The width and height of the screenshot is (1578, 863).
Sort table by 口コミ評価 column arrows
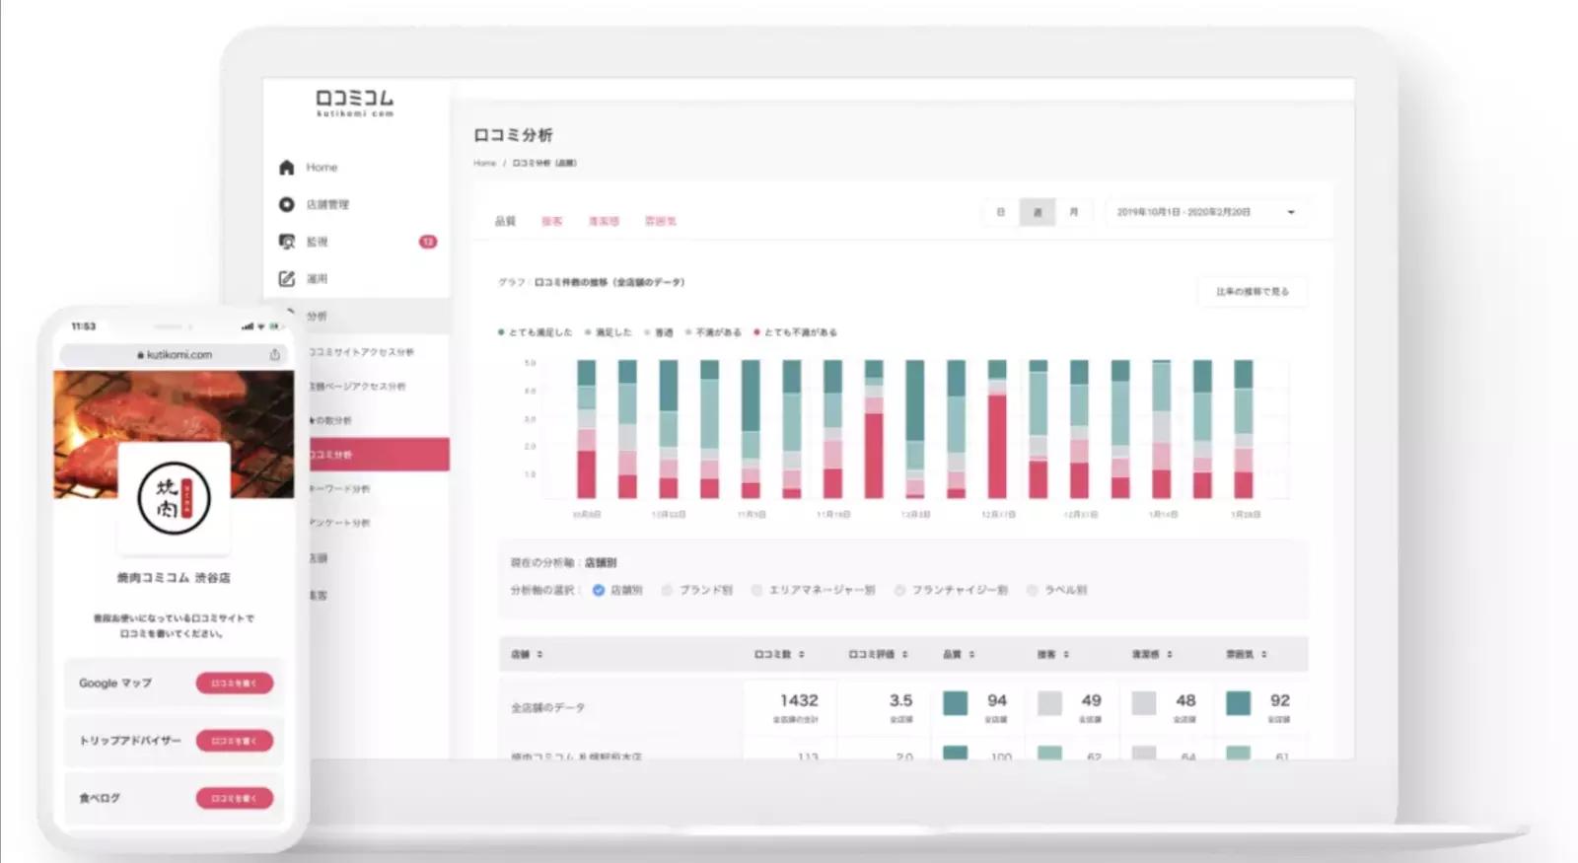(x=904, y=654)
